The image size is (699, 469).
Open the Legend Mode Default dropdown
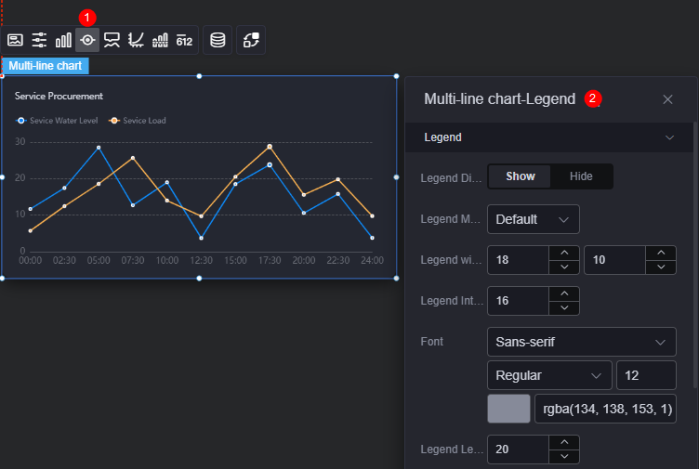[534, 219]
